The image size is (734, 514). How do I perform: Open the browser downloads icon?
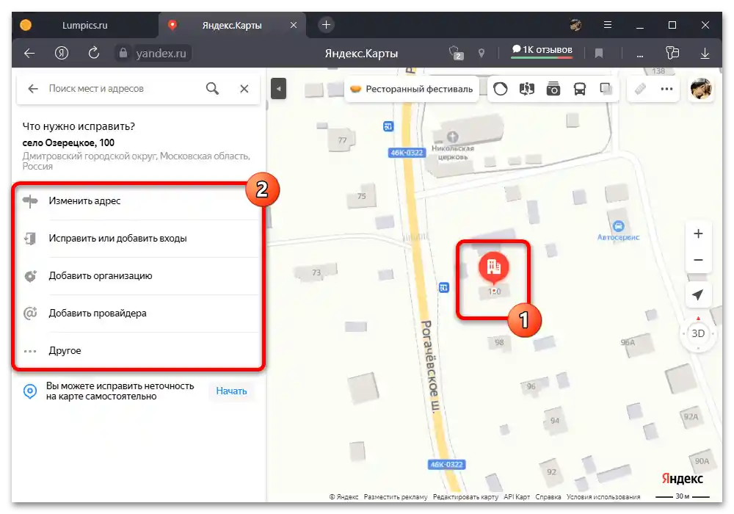click(705, 54)
